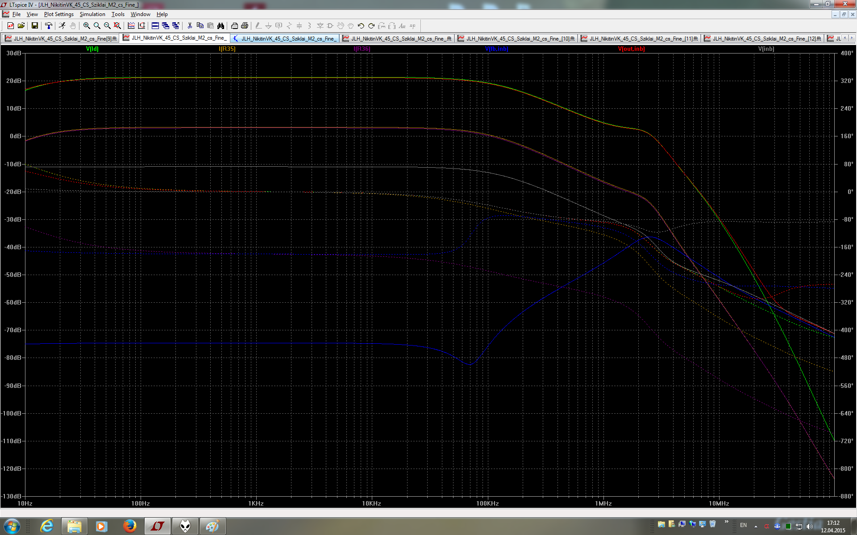
Task: Open the Simulation menu
Action: (92, 14)
